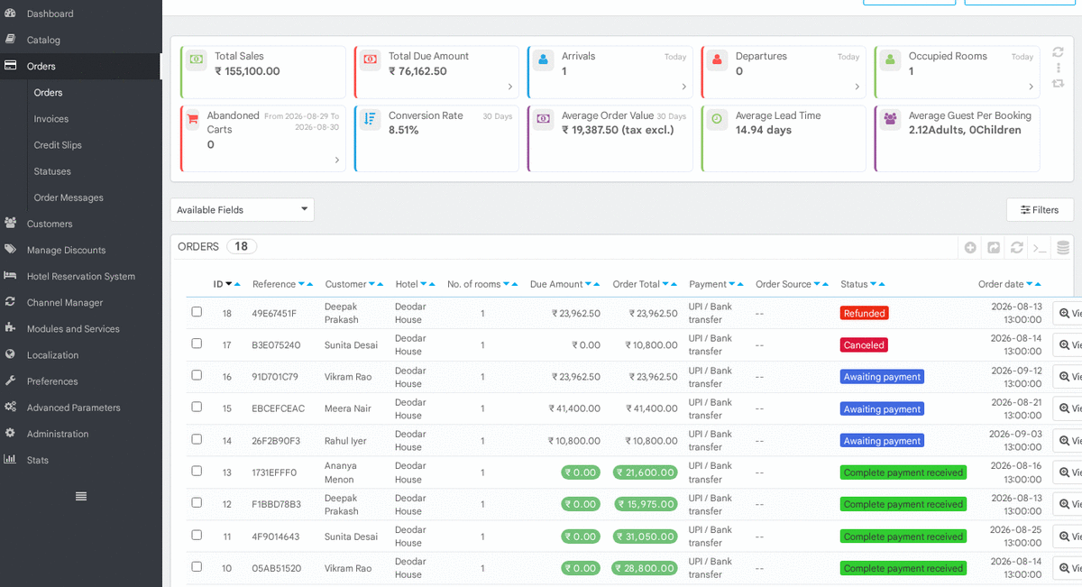Click the Canceled status badge
This screenshot has width=1082, height=587.
(x=864, y=344)
